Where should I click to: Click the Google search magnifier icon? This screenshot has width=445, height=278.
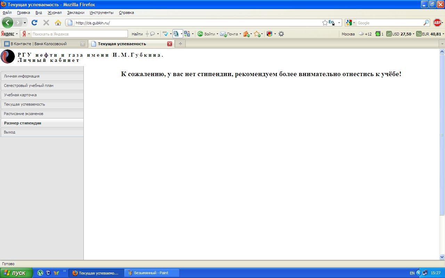coord(426,23)
